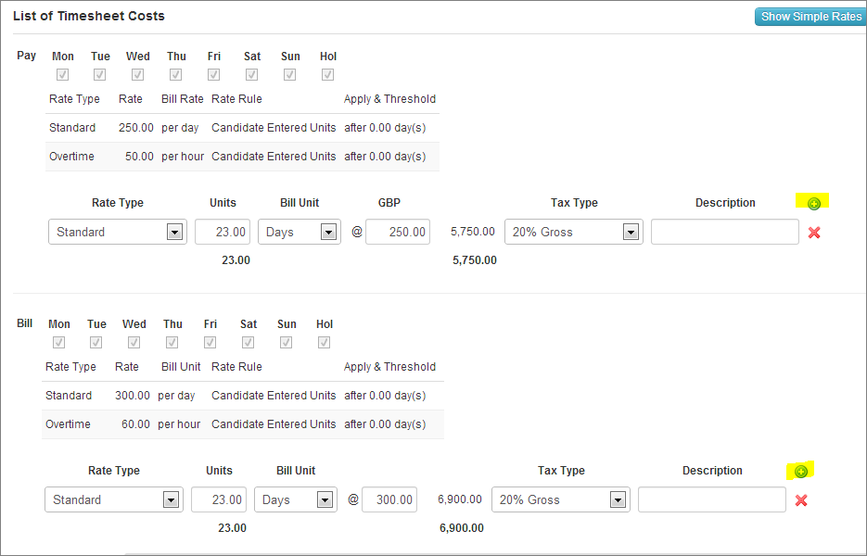
Task: Open the Pay Rate Type dropdown
Action: coord(117,232)
